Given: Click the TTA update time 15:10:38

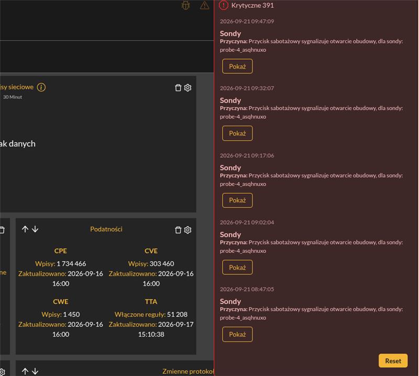Looking at the screenshot, I should click(x=151, y=334).
